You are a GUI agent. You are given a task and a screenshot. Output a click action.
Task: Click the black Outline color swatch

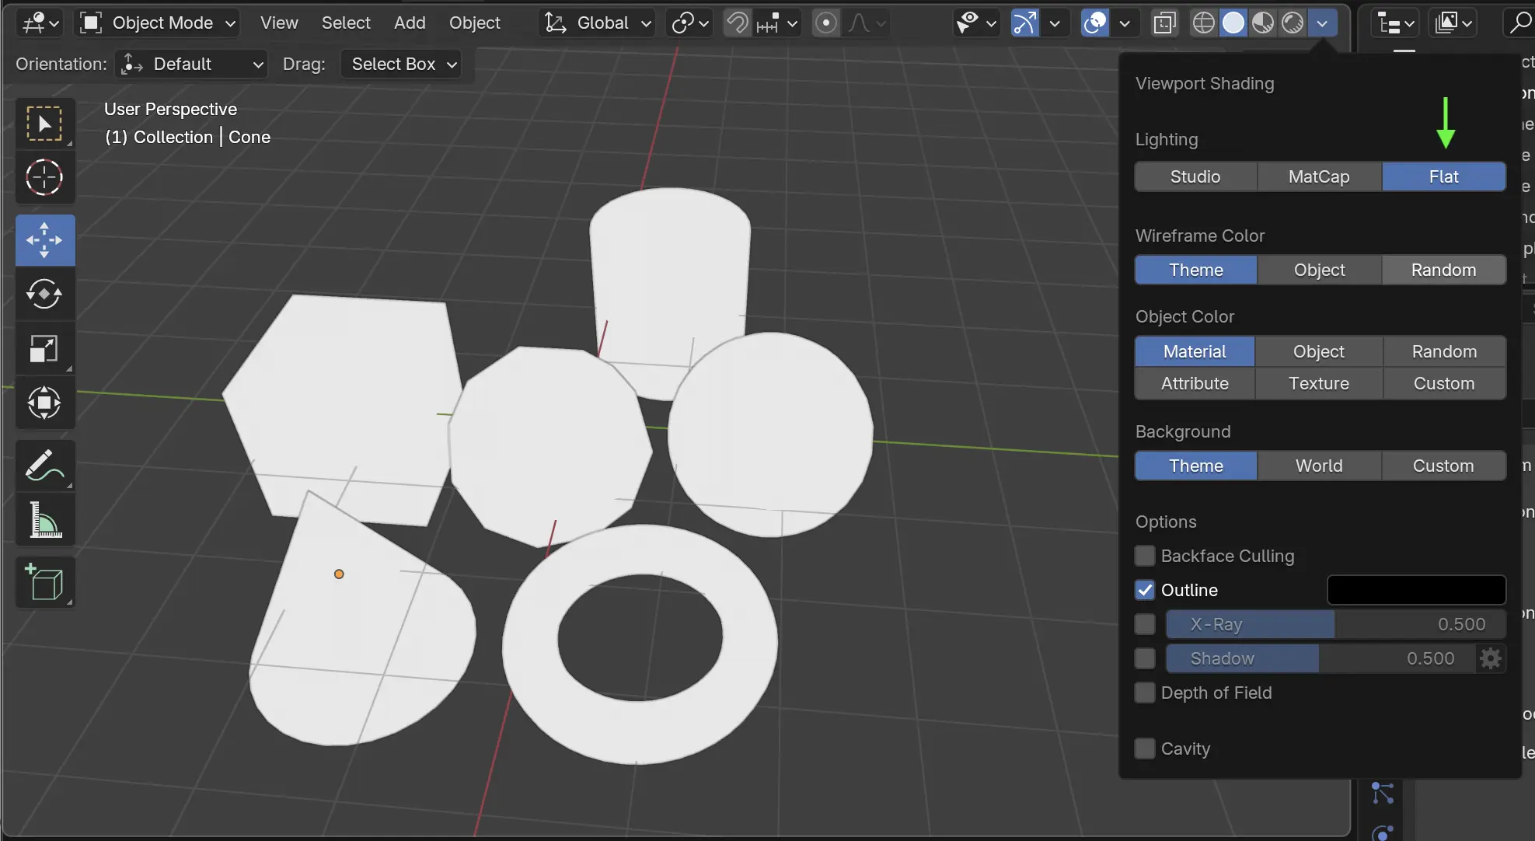(1416, 590)
